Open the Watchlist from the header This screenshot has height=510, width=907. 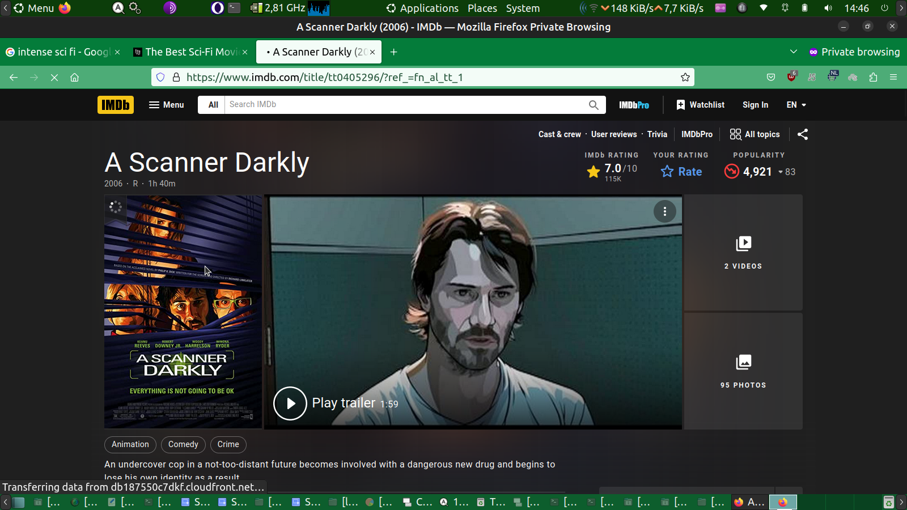700,105
